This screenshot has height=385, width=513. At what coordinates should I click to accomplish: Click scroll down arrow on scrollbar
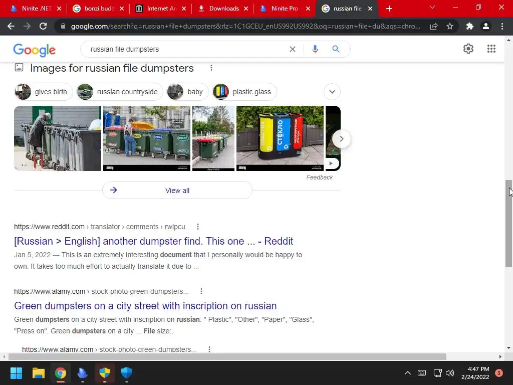(x=509, y=348)
